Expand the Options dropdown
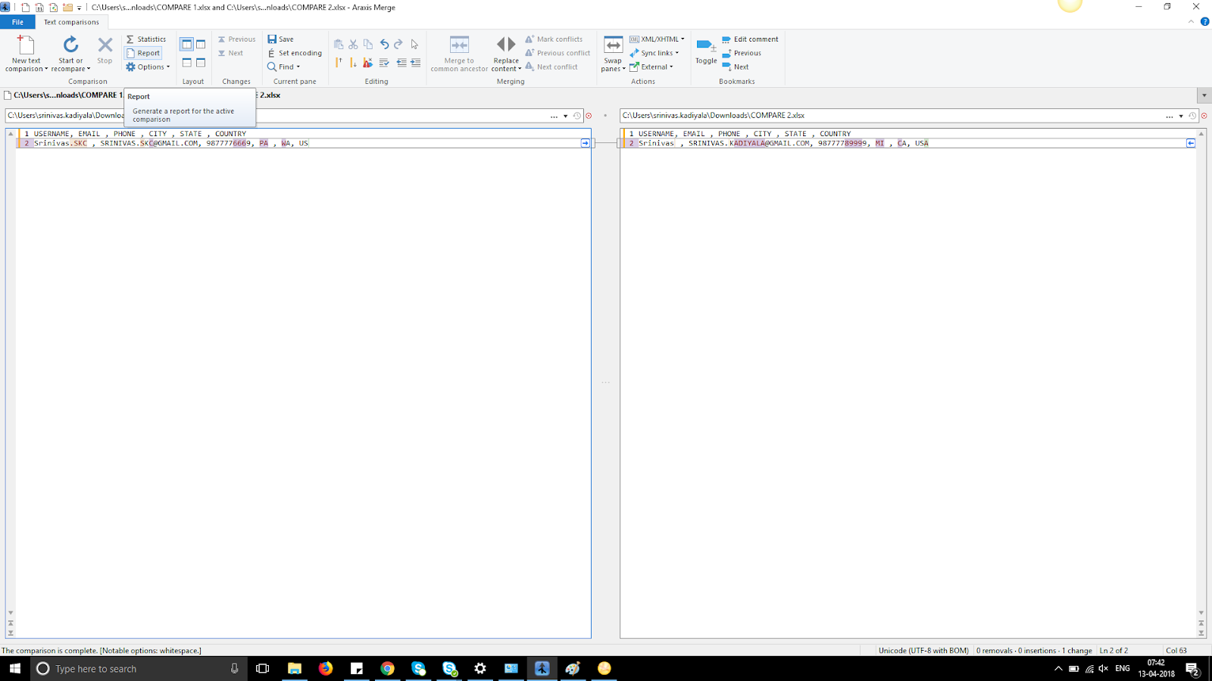 pyautogui.click(x=148, y=67)
